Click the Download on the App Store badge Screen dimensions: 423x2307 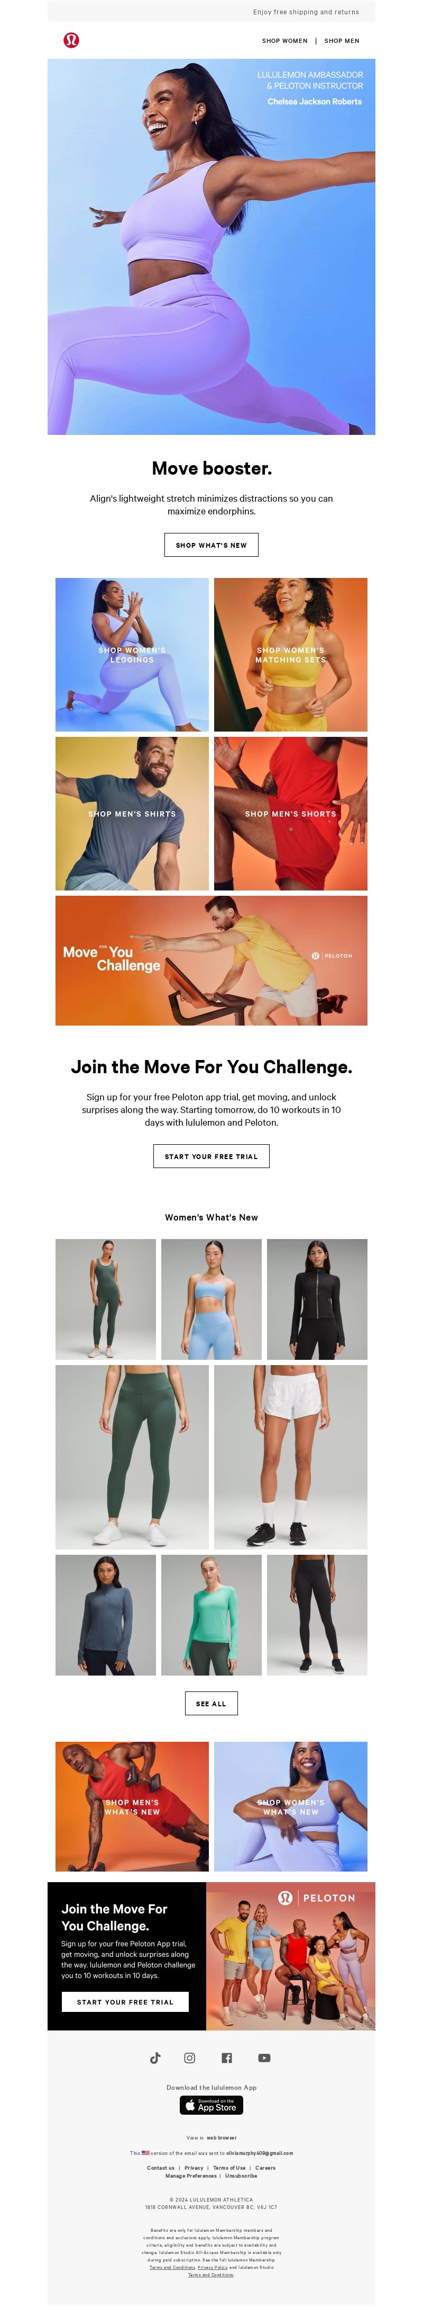pos(211,2105)
